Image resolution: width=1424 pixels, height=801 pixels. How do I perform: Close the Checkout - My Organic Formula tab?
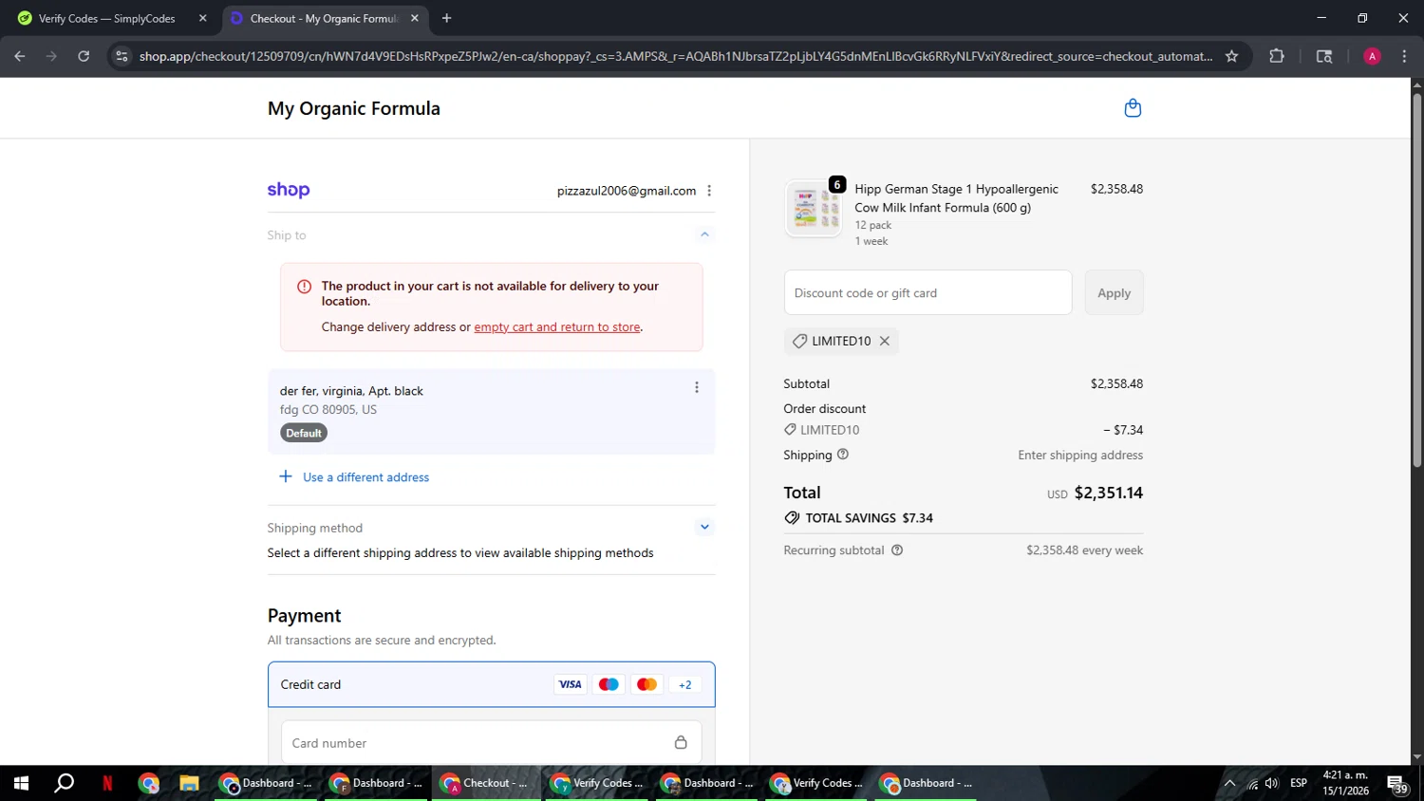415,18
